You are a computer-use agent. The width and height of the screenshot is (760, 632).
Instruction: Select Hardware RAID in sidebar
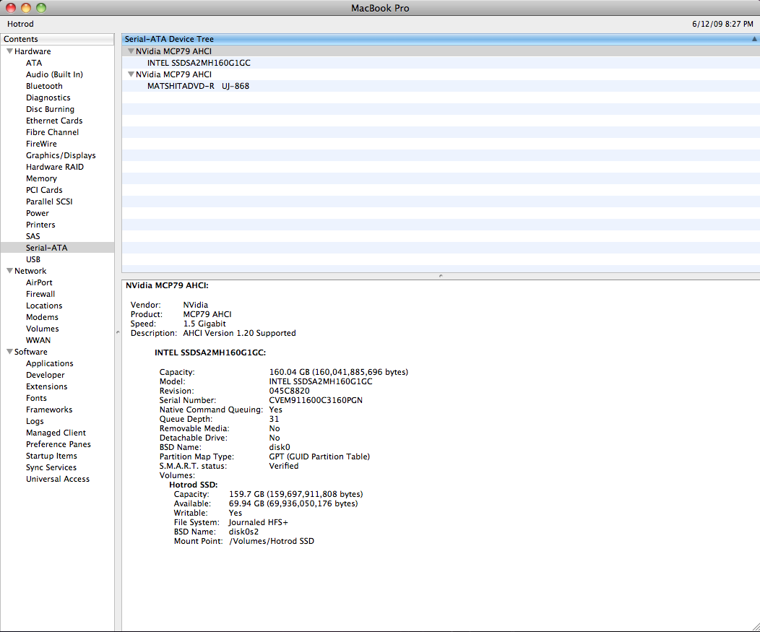pyautogui.click(x=55, y=167)
